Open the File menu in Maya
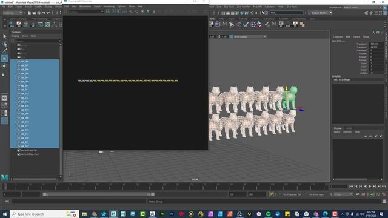 [4, 7]
